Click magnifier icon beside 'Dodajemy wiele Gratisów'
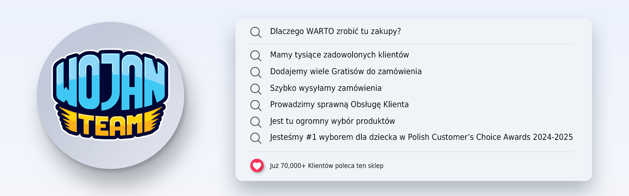The image size is (629, 196). tap(256, 72)
